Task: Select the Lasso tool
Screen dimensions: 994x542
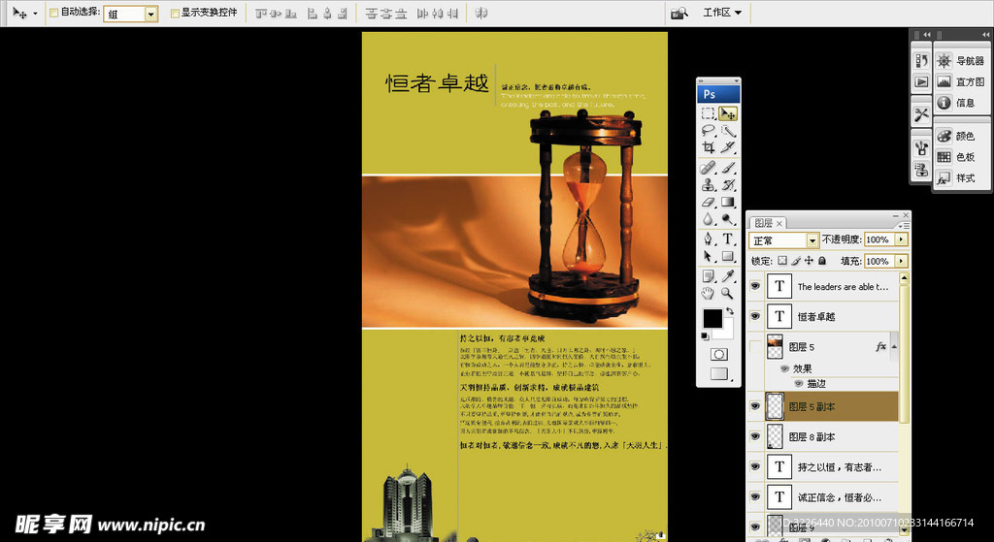Action: pos(709,131)
